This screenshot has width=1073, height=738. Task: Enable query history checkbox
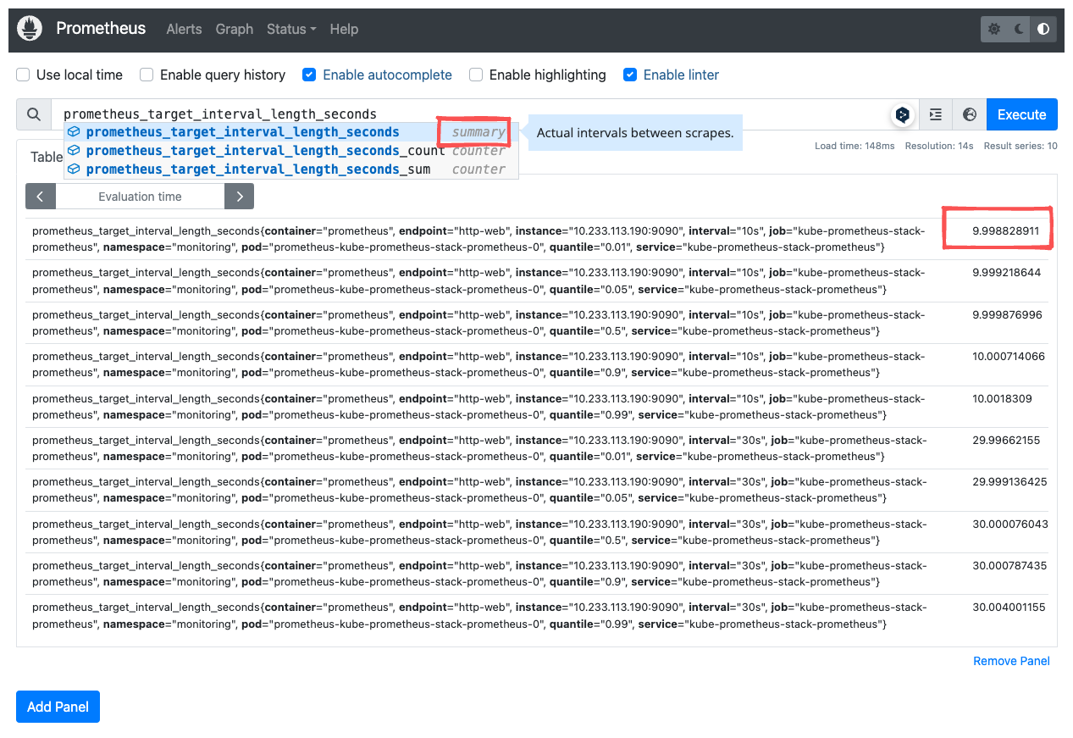147,75
